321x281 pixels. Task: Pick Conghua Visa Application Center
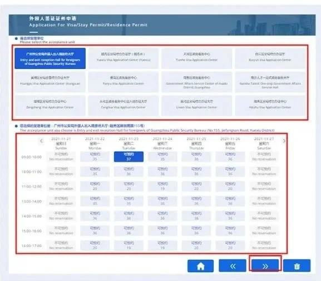[124, 106]
